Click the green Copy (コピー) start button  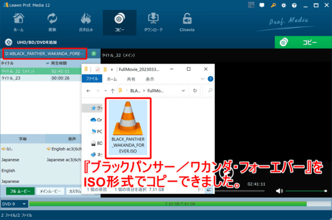303,43
